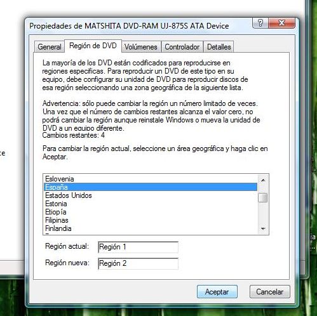Click the Cancelar button
This screenshot has width=317, height=316.
pos(270,292)
